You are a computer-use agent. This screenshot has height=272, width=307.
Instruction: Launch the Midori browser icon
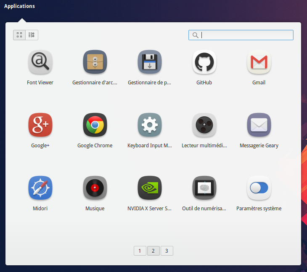coord(40,188)
